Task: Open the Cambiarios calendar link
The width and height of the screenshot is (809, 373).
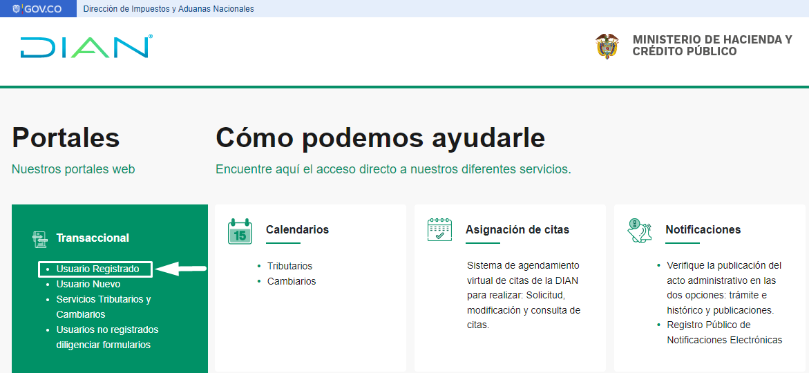Action: [x=292, y=281]
